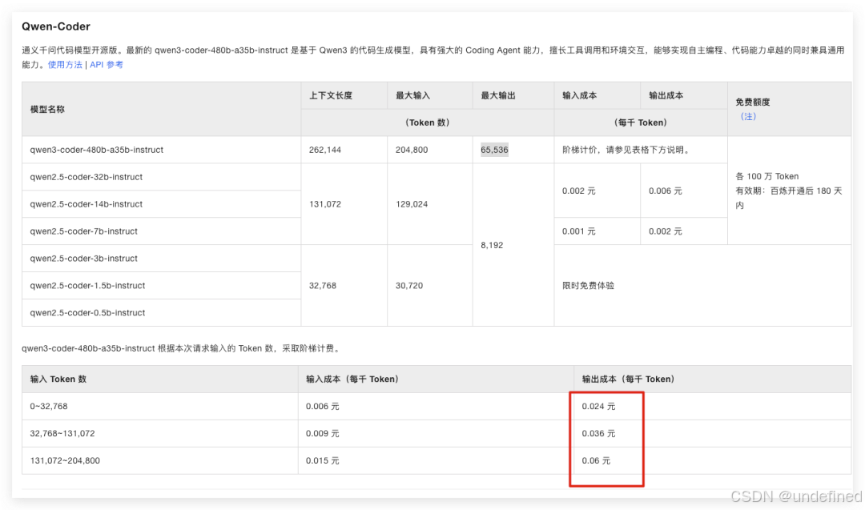Click the 最大输出 column header
This screenshot has height=510, width=865.
(498, 95)
